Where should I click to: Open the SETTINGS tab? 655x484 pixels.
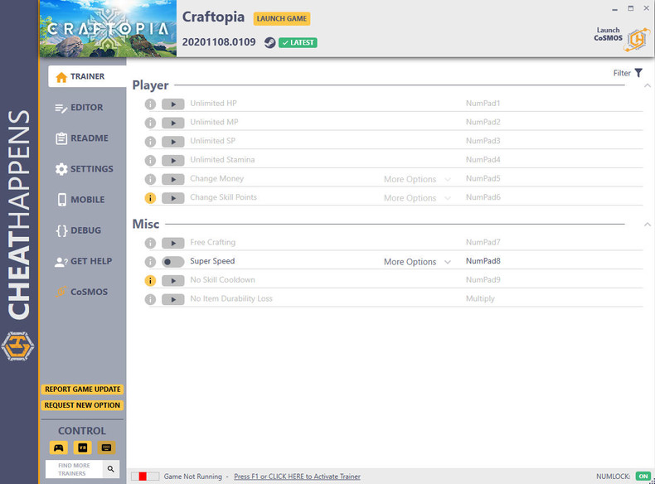pos(84,169)
